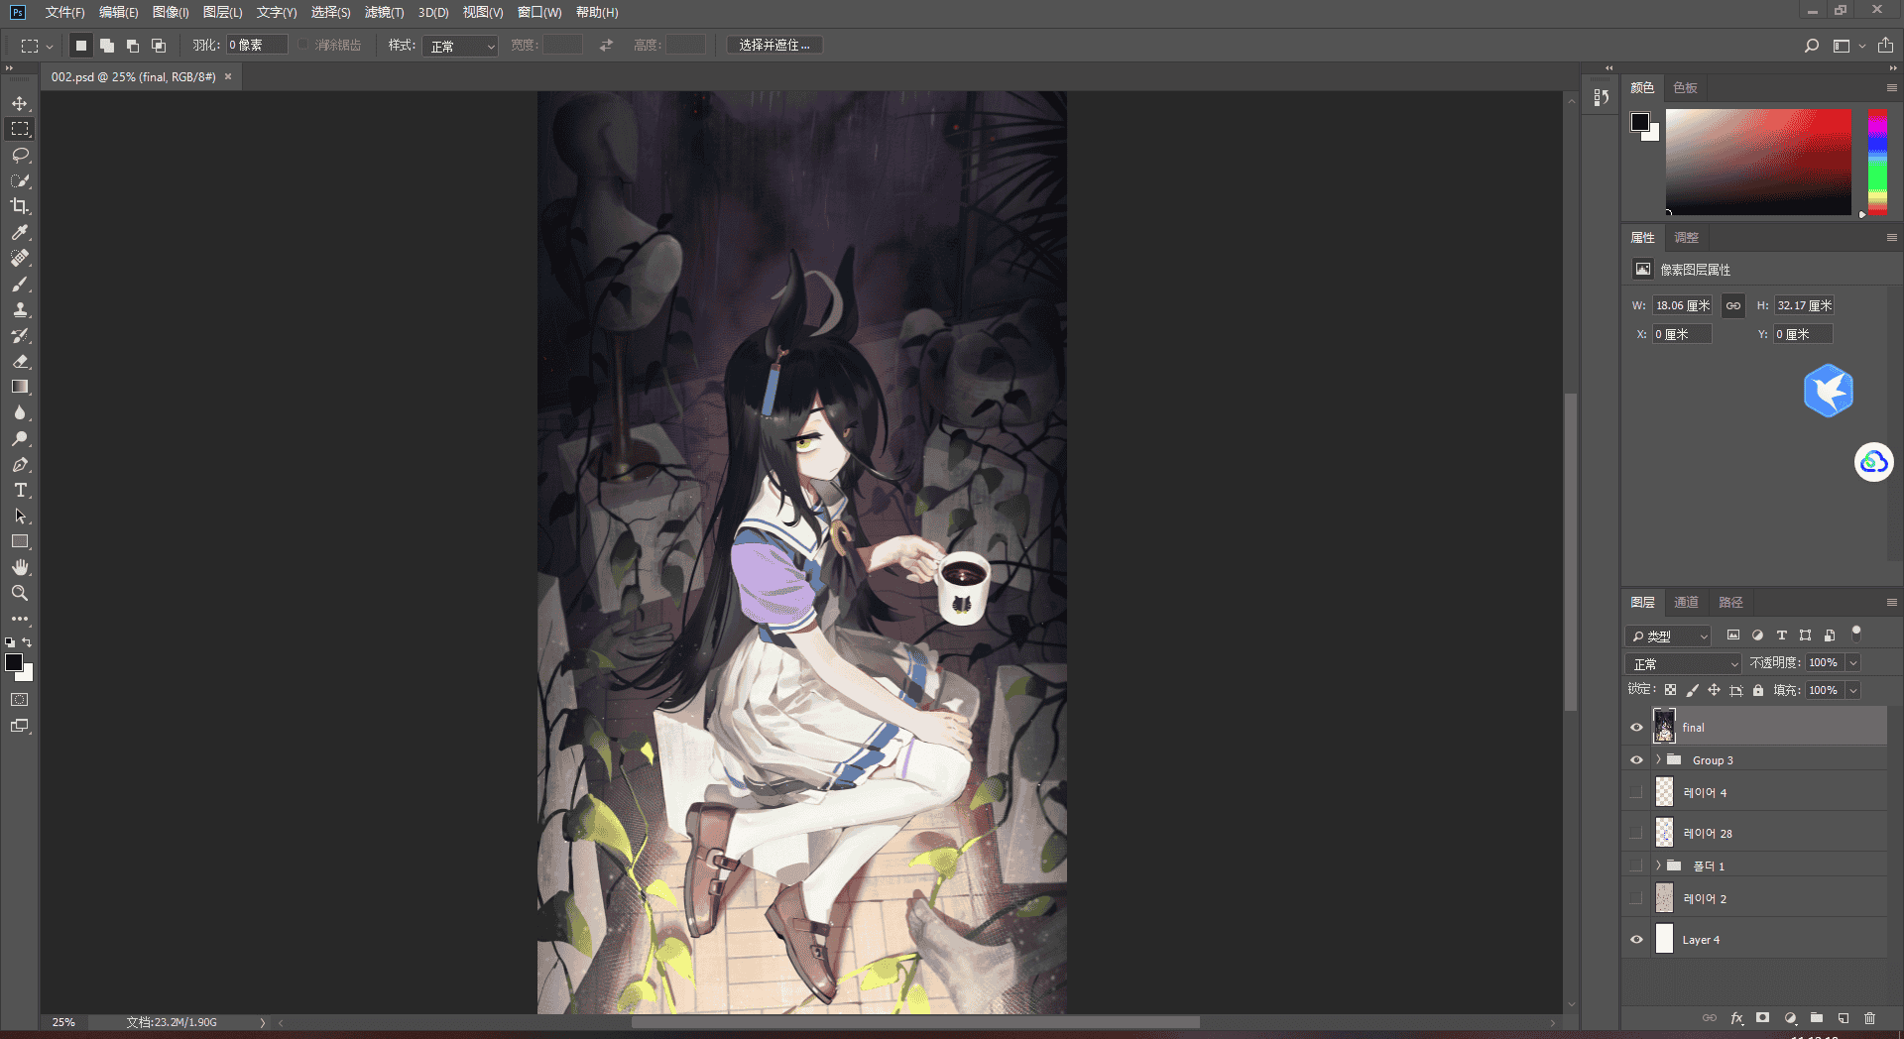This screenshot has height=1039, width=1904.
Task: Select the Zoom tool
Action: (x=20, y=593)
